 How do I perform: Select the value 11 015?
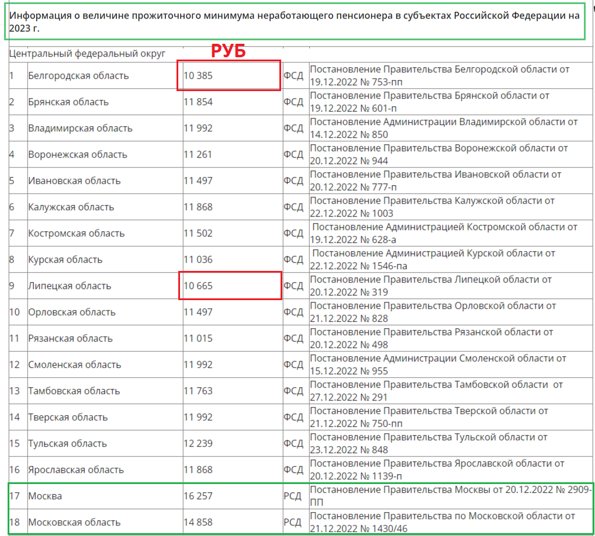[198, 338]
